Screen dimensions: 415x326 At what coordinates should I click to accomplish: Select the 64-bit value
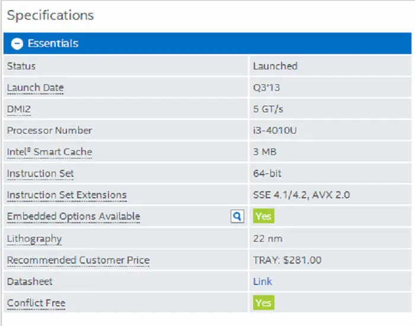tap(267, 173)
